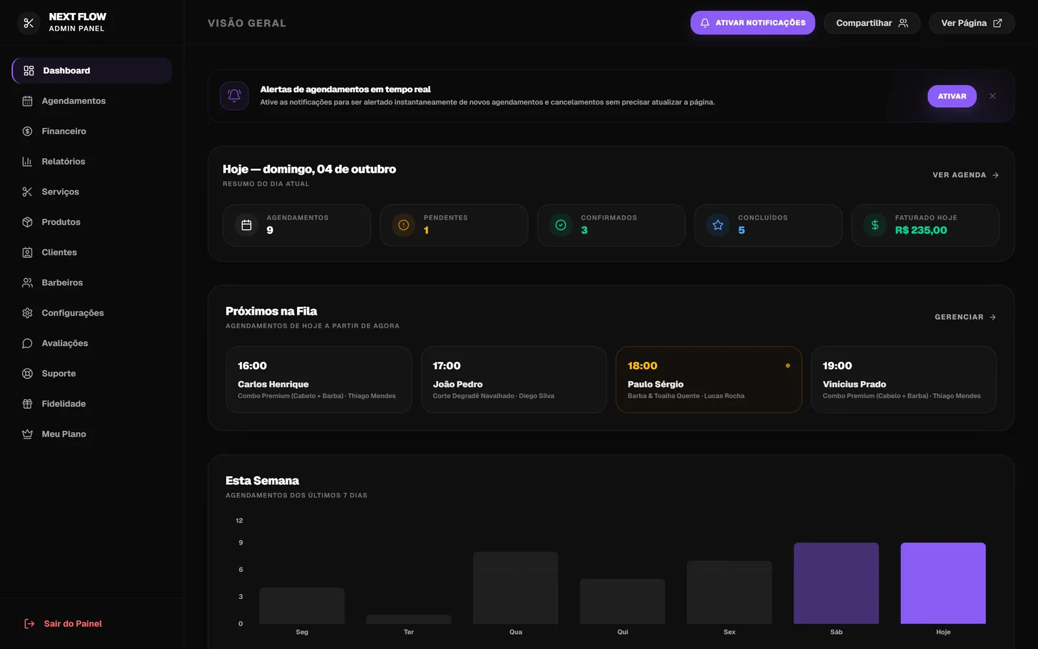
Task: Click the R$ 235,00 revenue value
Action: pyautogui.click(x=921, y=230)
